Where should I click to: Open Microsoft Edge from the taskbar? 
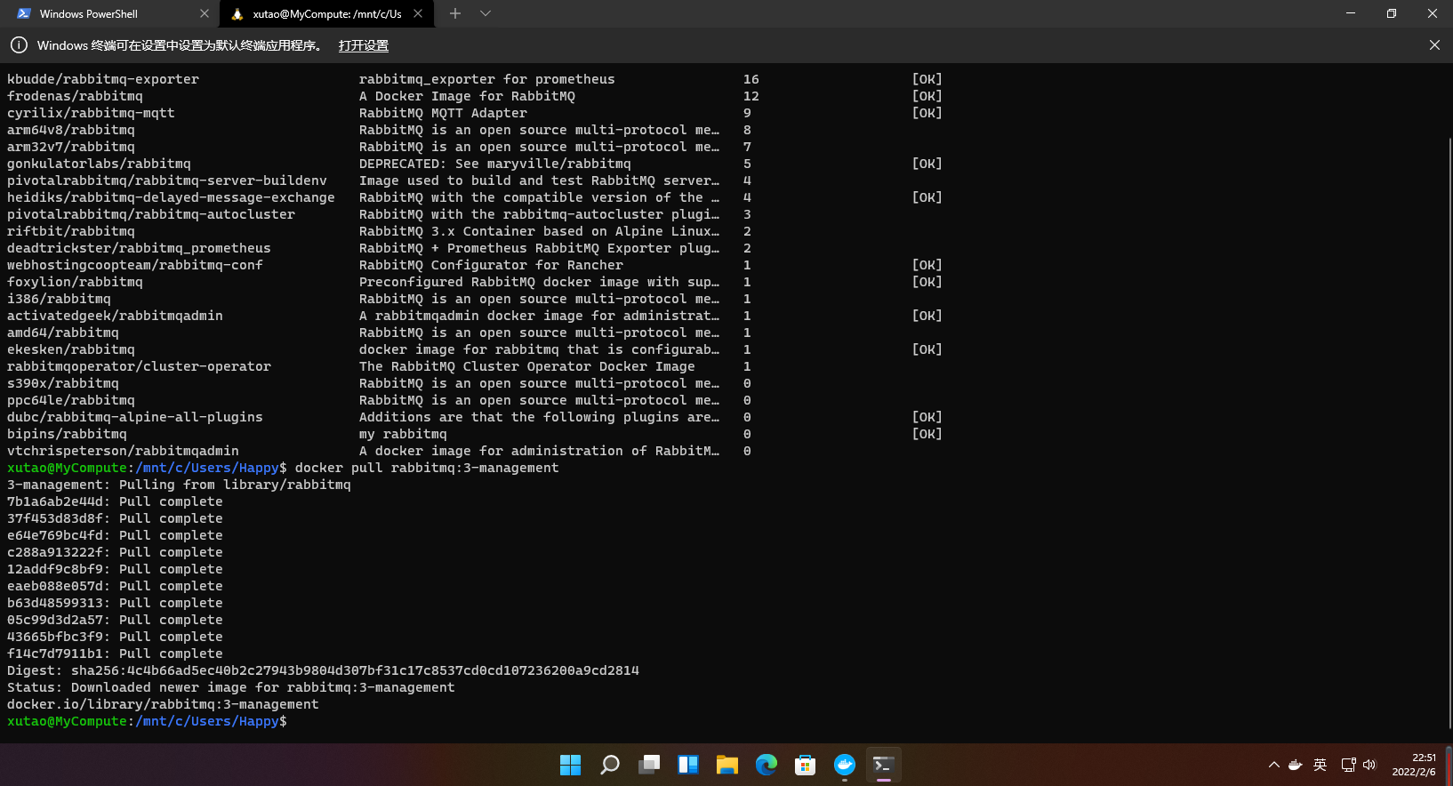pyautogui.click(x=767, y=765)
